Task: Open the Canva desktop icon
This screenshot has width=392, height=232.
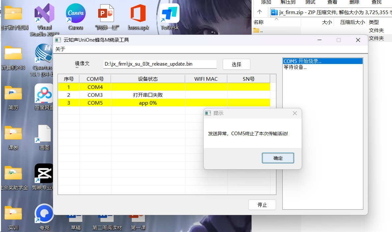Action: tap(75, 15)
